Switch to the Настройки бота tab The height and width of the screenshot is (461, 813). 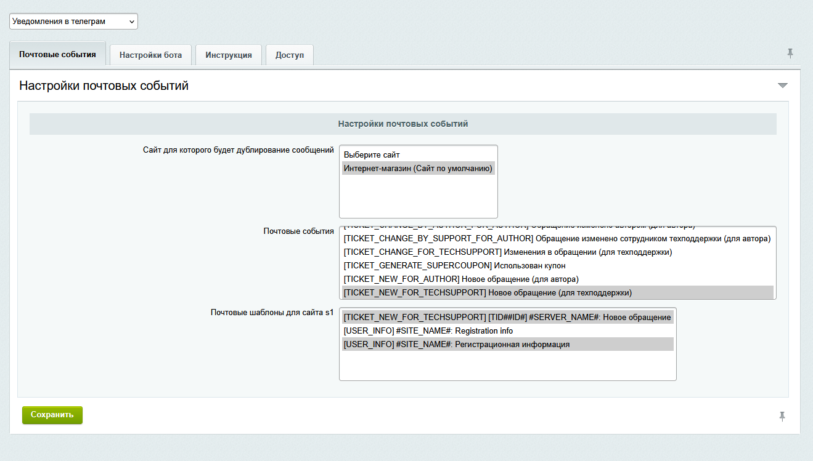(150, 55)
